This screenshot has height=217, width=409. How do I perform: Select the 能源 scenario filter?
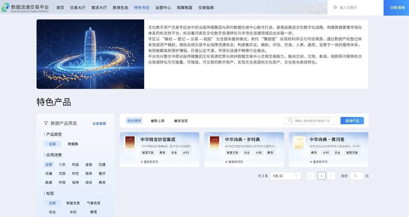49,183
